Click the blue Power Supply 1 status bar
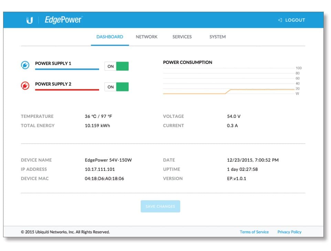Image resolution: width=331 pixels, height=251 pixels. (67, 69)
